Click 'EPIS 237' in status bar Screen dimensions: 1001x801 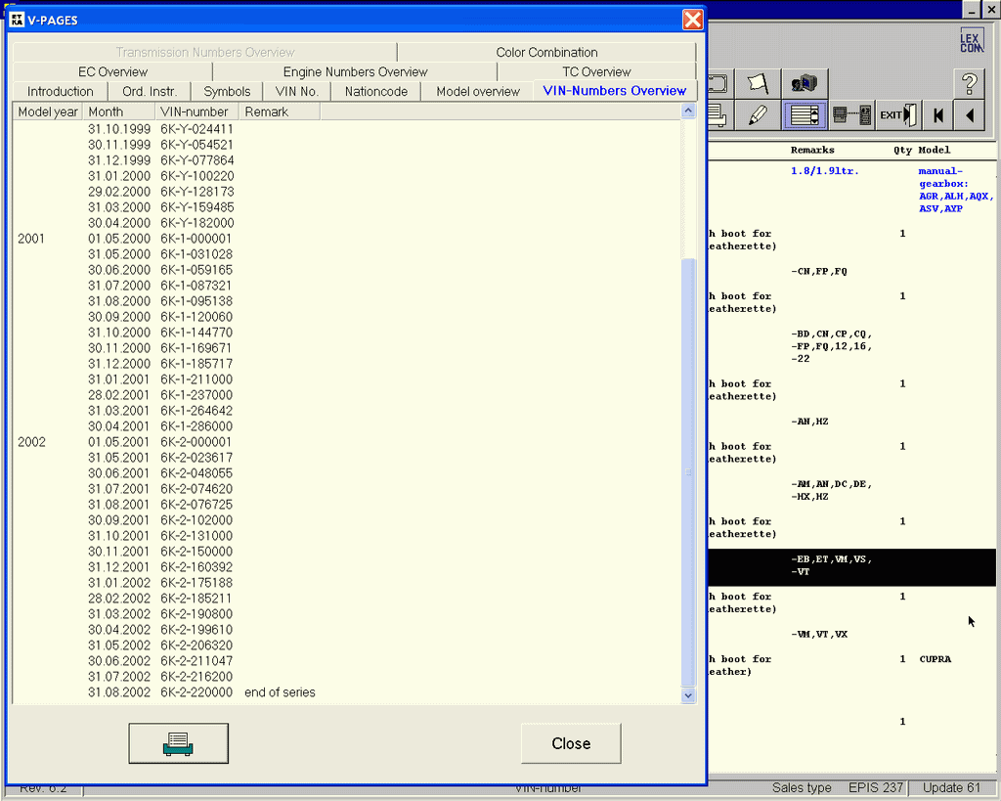click(875, 787)
